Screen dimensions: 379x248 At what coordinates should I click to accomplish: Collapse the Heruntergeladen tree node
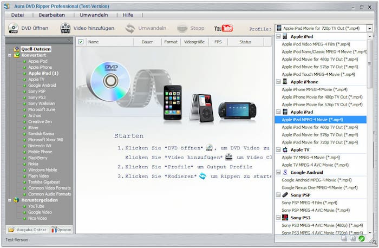coord(10,200)
